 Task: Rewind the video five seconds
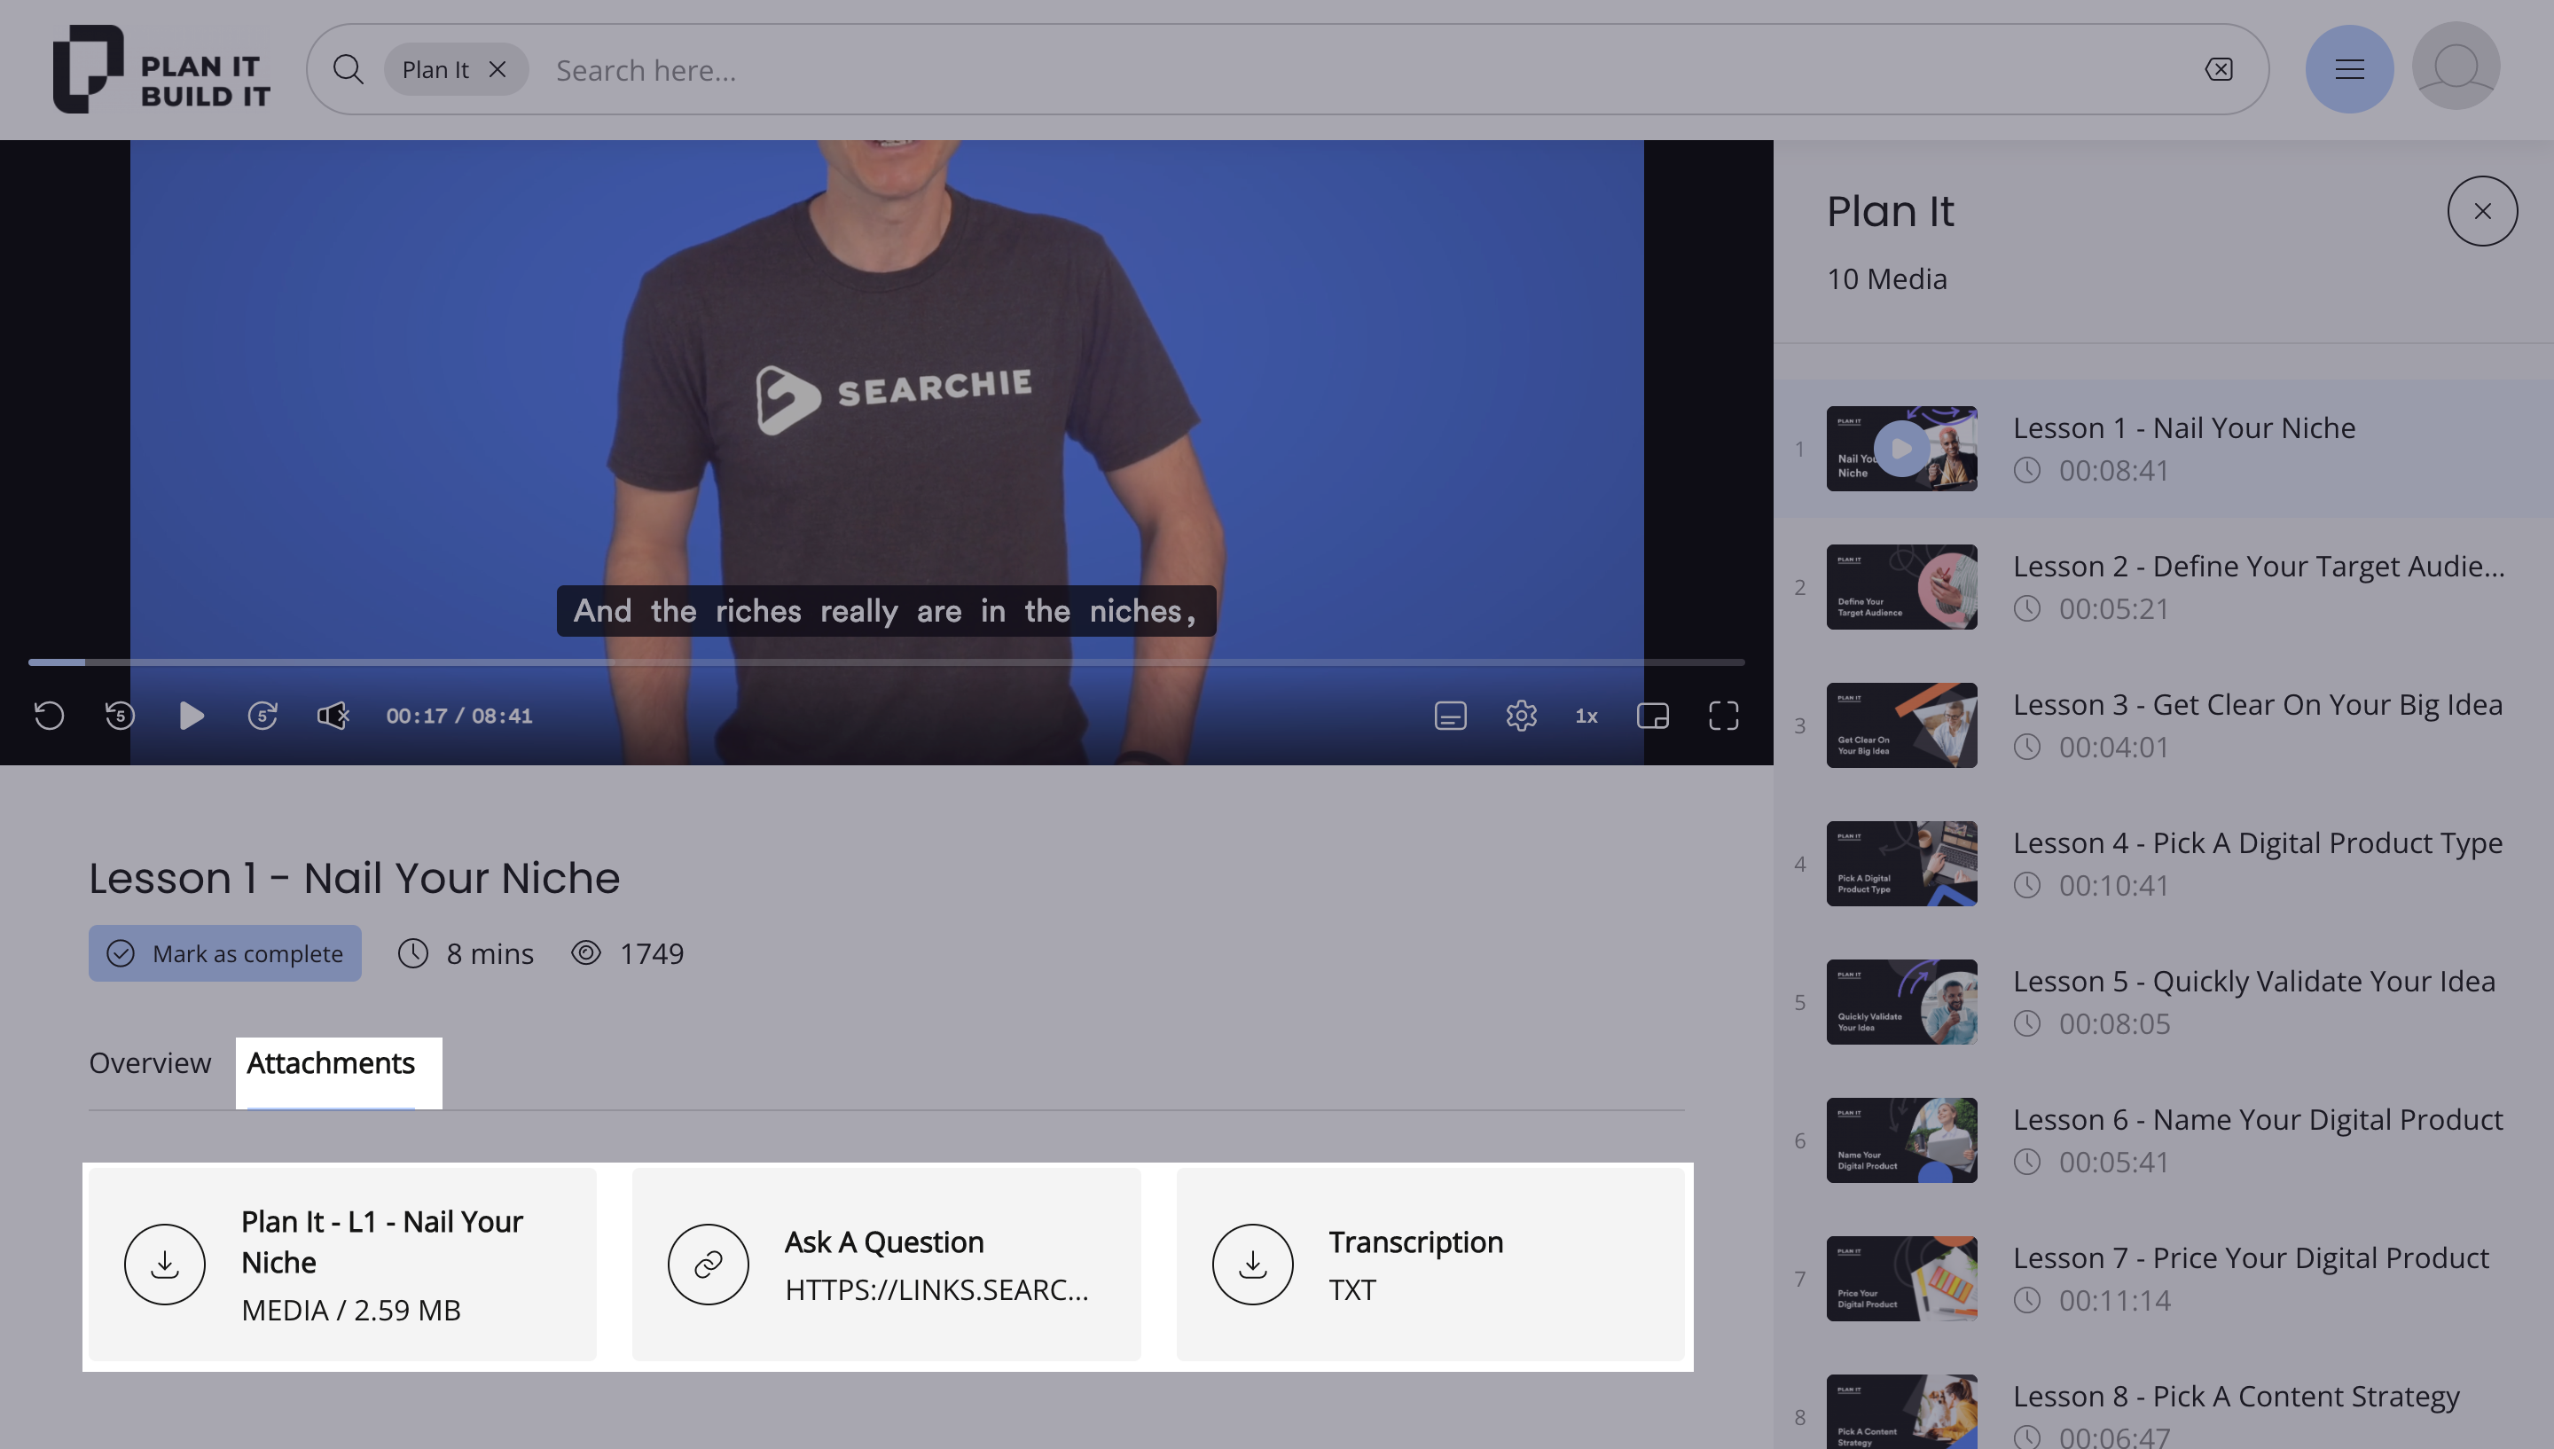(x=121, y=716)
